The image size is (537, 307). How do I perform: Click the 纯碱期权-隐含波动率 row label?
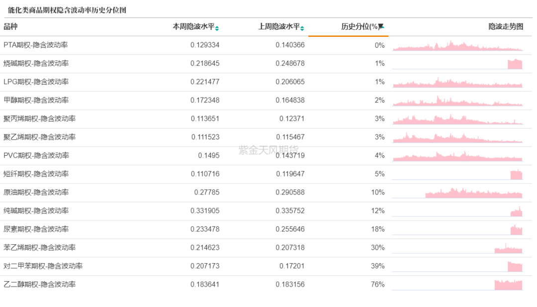36,211
